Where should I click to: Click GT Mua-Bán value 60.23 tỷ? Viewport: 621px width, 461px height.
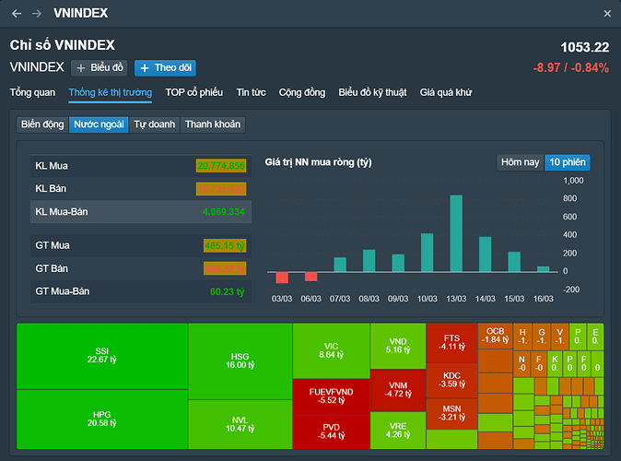[x=228, y=291]
